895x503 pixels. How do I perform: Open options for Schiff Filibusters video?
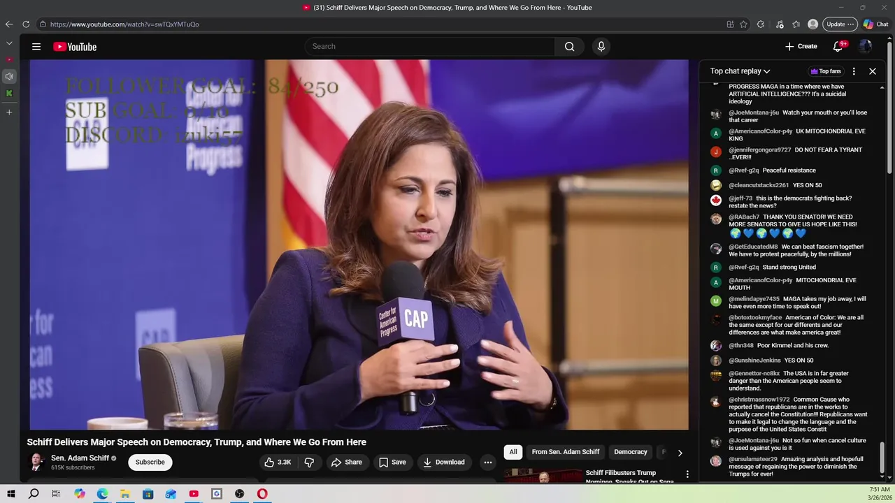(x=687, y=474)
